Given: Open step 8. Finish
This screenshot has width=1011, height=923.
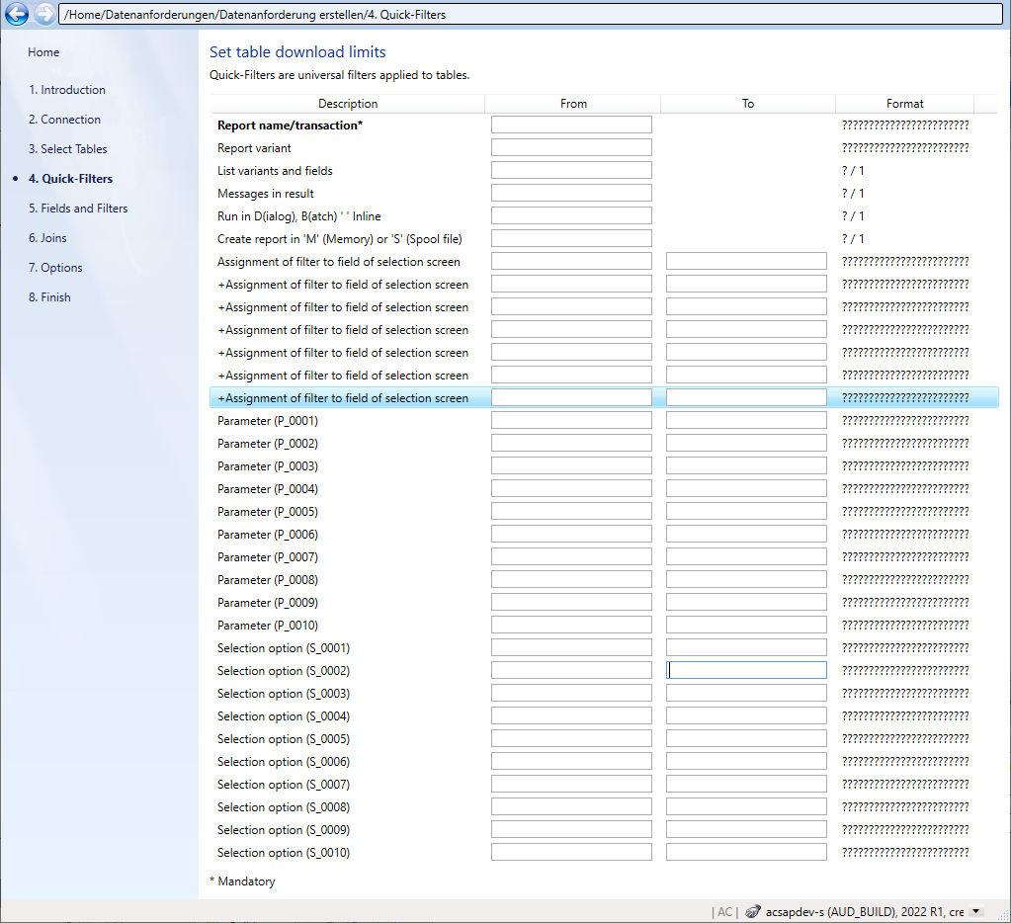Looking at the screenshot, I should (x=49, y=297).
